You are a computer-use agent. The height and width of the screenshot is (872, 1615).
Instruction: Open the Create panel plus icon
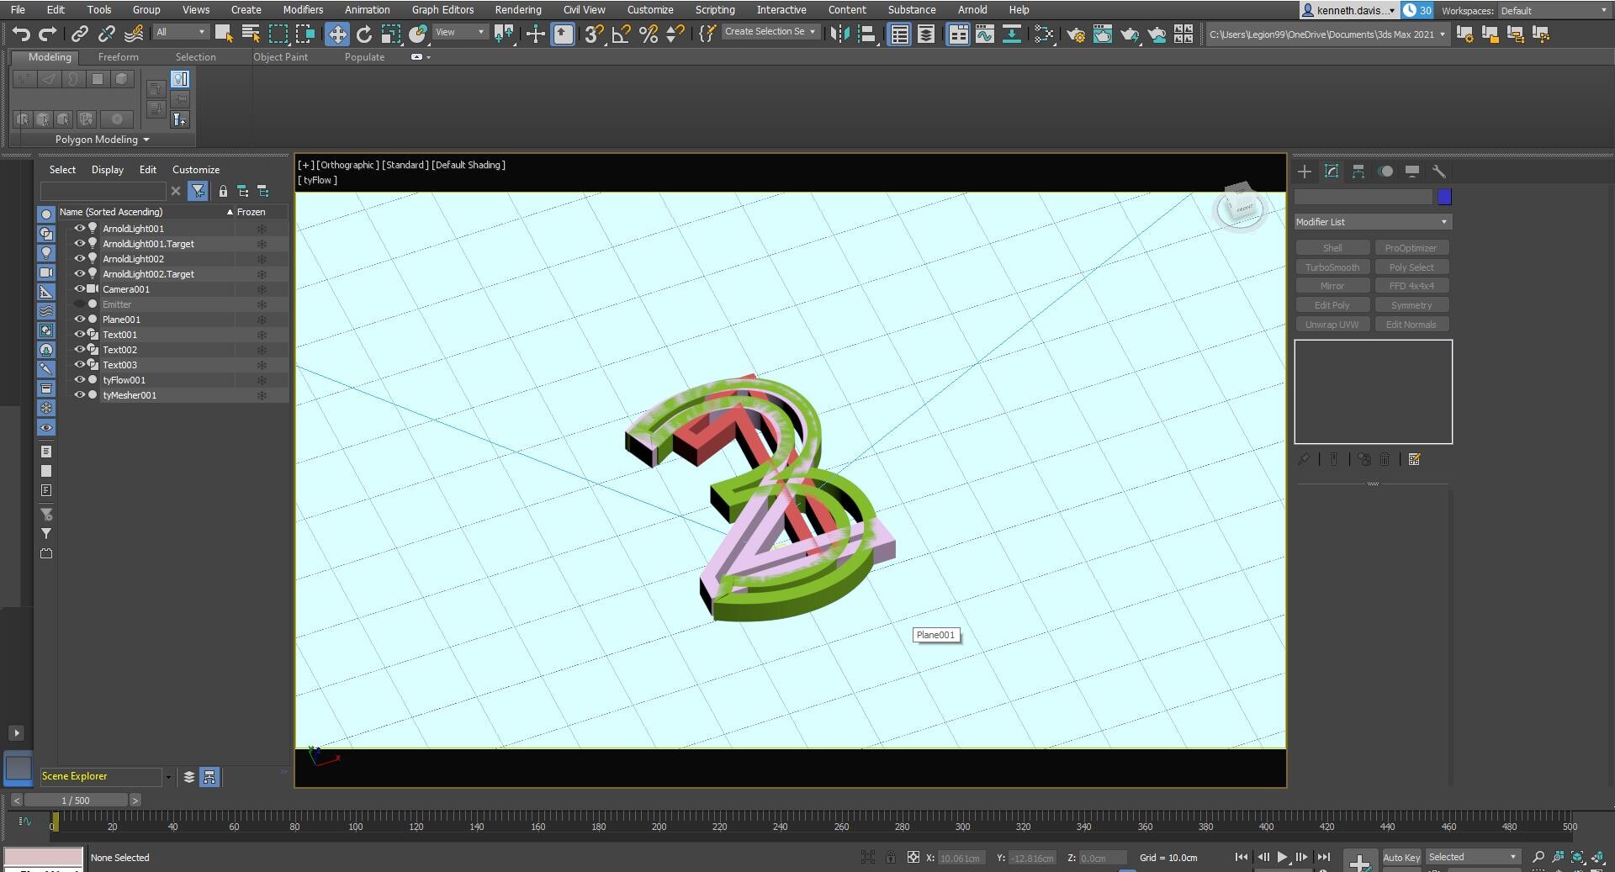1304,172
